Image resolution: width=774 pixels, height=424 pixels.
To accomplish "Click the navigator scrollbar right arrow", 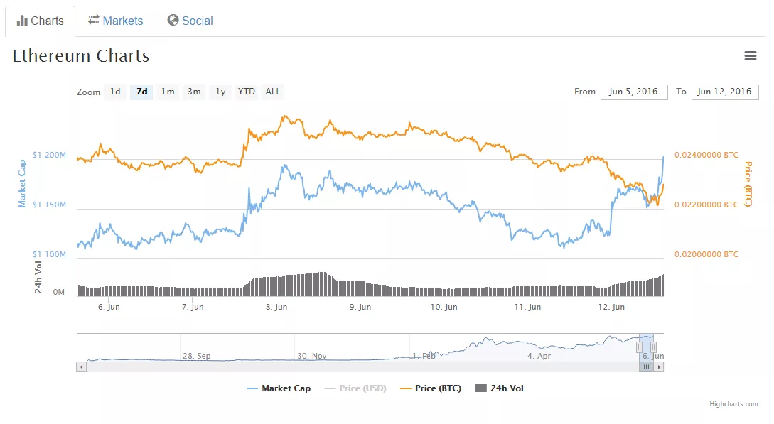I will coord(659,367).
